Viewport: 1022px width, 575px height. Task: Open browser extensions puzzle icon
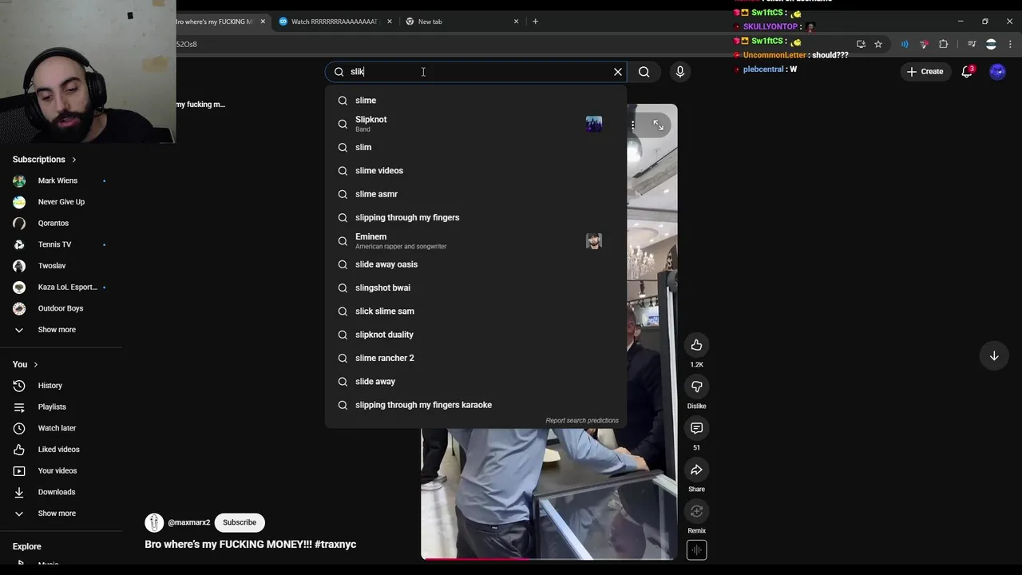(943, 44)
